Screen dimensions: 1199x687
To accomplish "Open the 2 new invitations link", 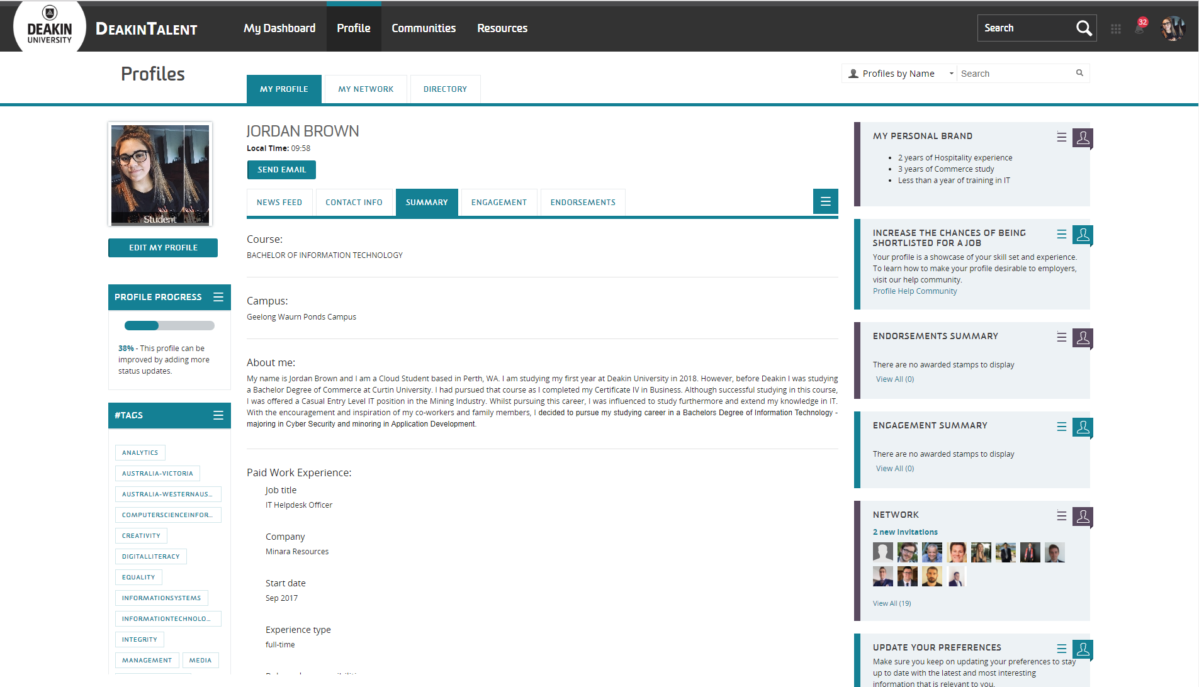I will point(905,532).
